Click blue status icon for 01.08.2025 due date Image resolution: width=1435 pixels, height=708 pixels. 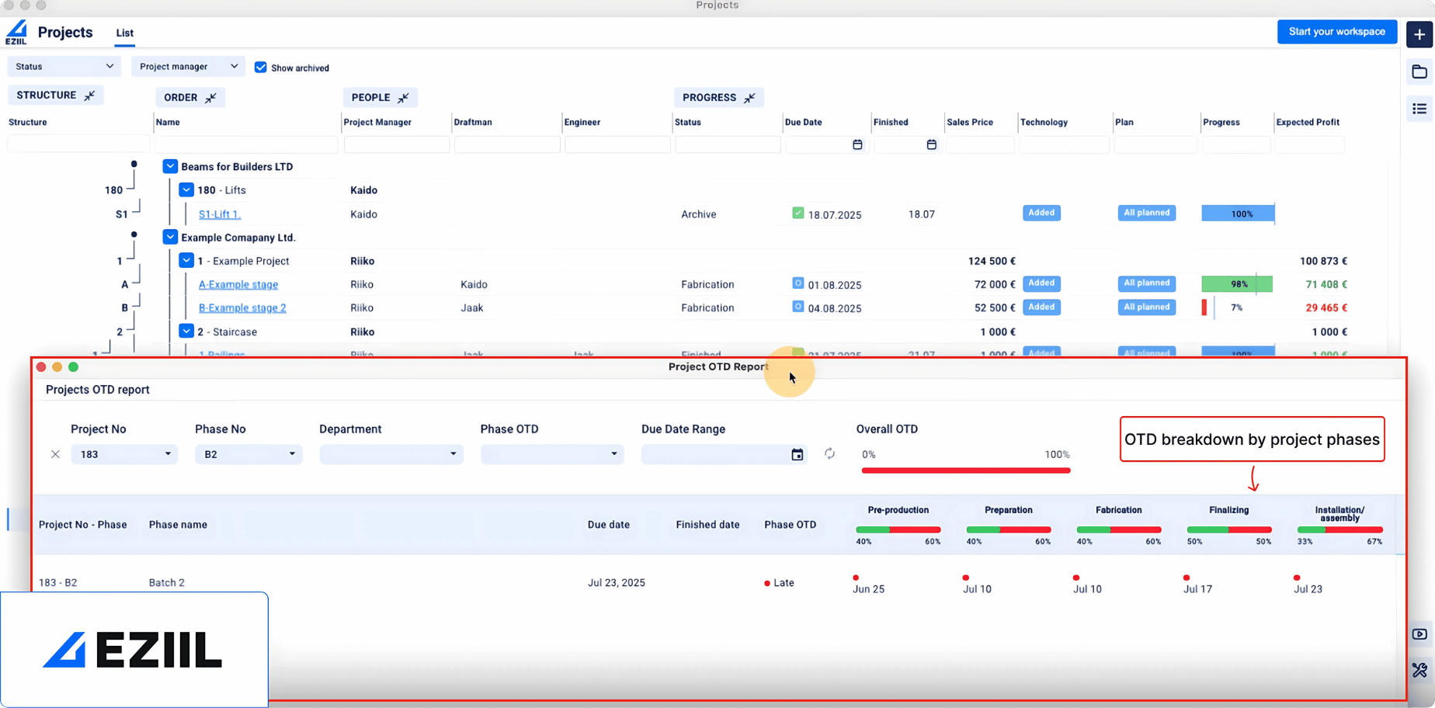(x=797, y=283)
